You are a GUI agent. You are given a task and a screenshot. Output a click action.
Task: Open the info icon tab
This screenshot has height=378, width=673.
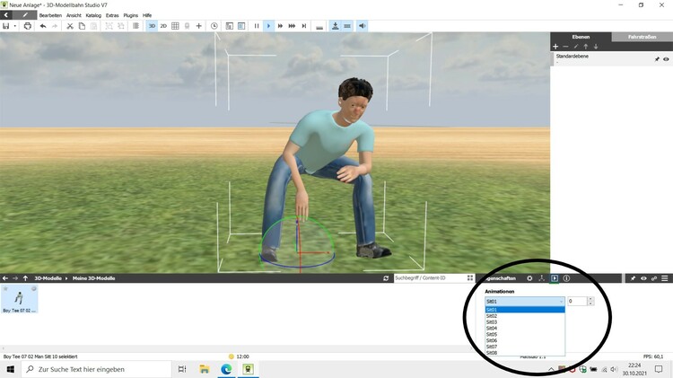(566, 278)
